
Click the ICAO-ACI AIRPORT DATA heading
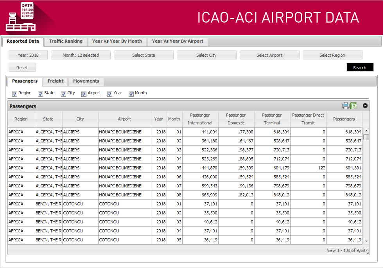[x=278, y=18]
